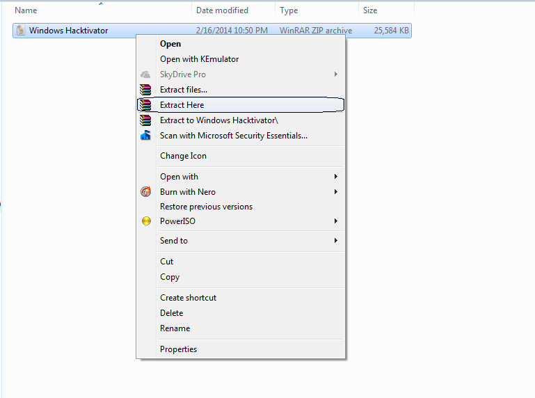Click the 2/16/2014 10:50 PM date cell
This screenshot has width=535, height=398.
point(232,31)
